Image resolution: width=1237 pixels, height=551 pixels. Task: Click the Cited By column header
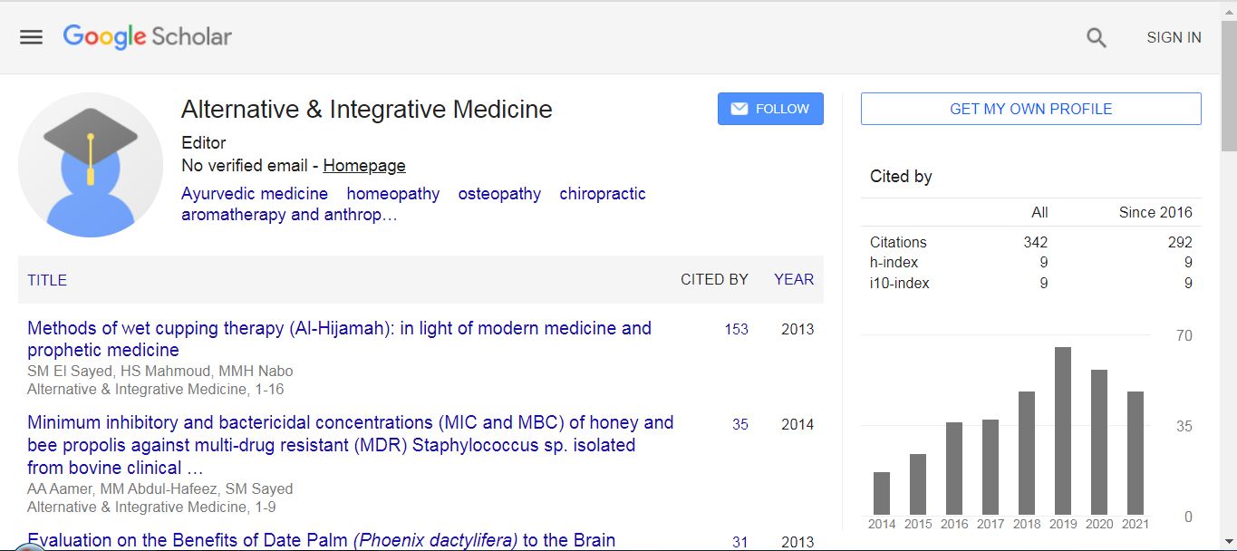[714, 280]
